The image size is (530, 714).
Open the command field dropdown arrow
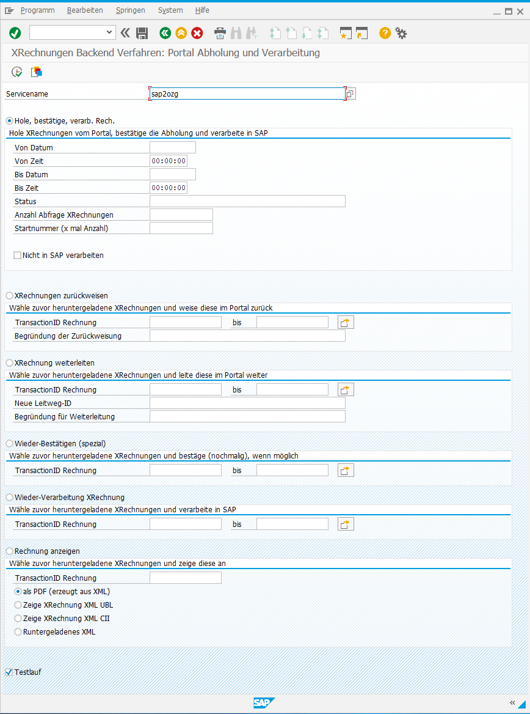(109, 32)
